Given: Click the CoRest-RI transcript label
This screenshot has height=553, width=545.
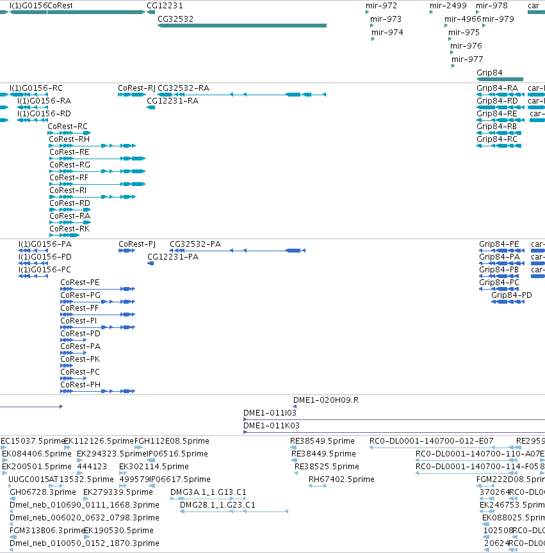Looking at the screenshot, I should pyautogui.click(x=68, y=191).
